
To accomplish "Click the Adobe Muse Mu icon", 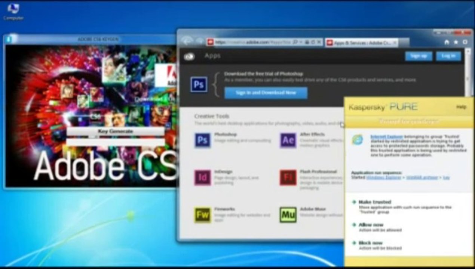I will point(288,215).
